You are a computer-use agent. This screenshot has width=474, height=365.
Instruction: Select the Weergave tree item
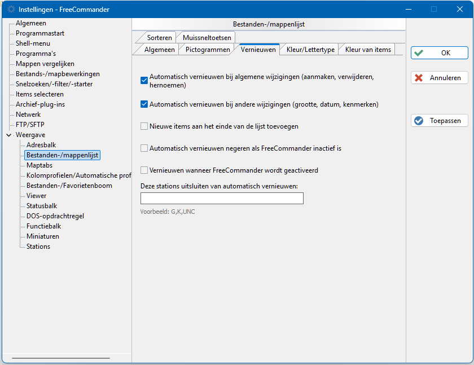tap(30, 135)
